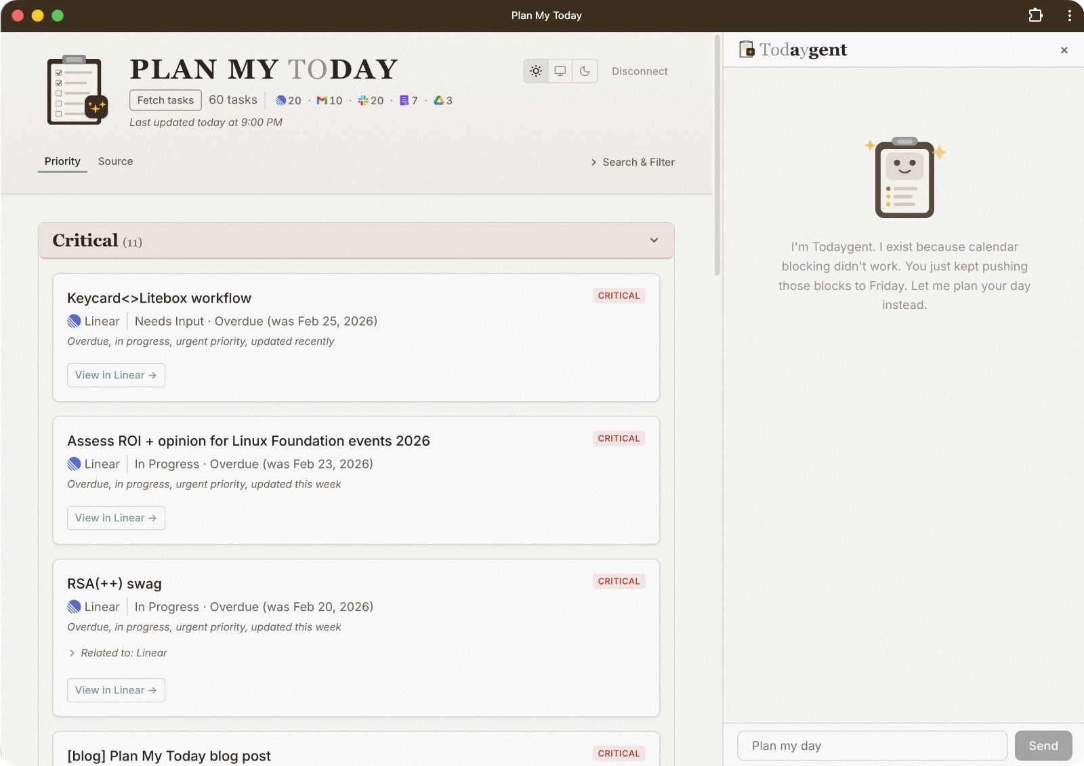Click the Google Drive icon showing 3 items
Viewport: 1084px width, 766px height.
point(439,100)
